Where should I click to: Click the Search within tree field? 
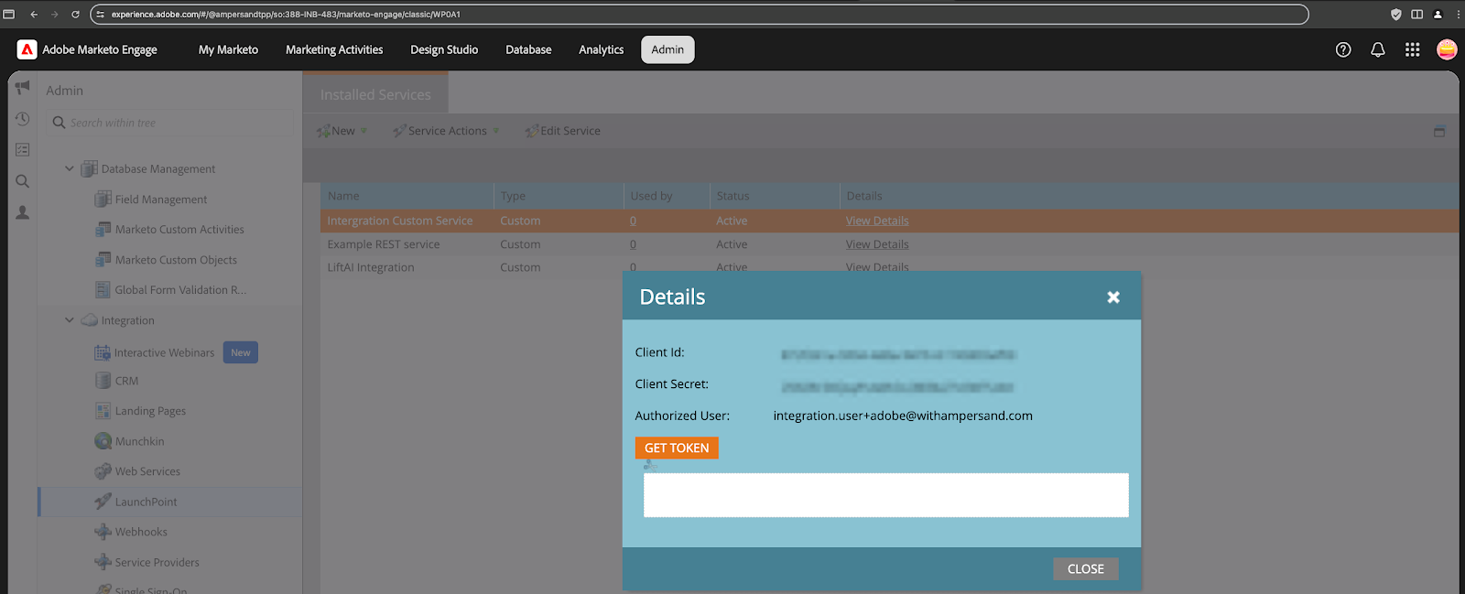click(x=172, y=123)
